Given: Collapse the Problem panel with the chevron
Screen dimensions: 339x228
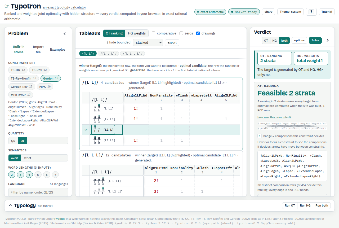Looking at the screenshot, I should [65, 34].
